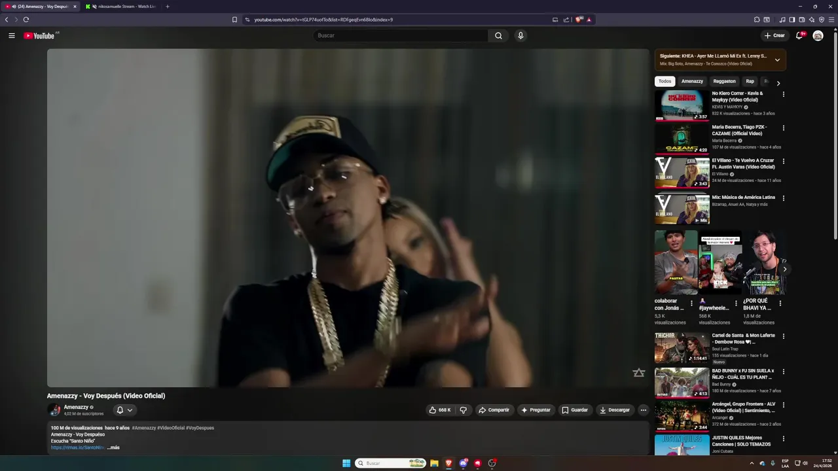Open Brave Rewards triangle icon

(x=589, y=20)
